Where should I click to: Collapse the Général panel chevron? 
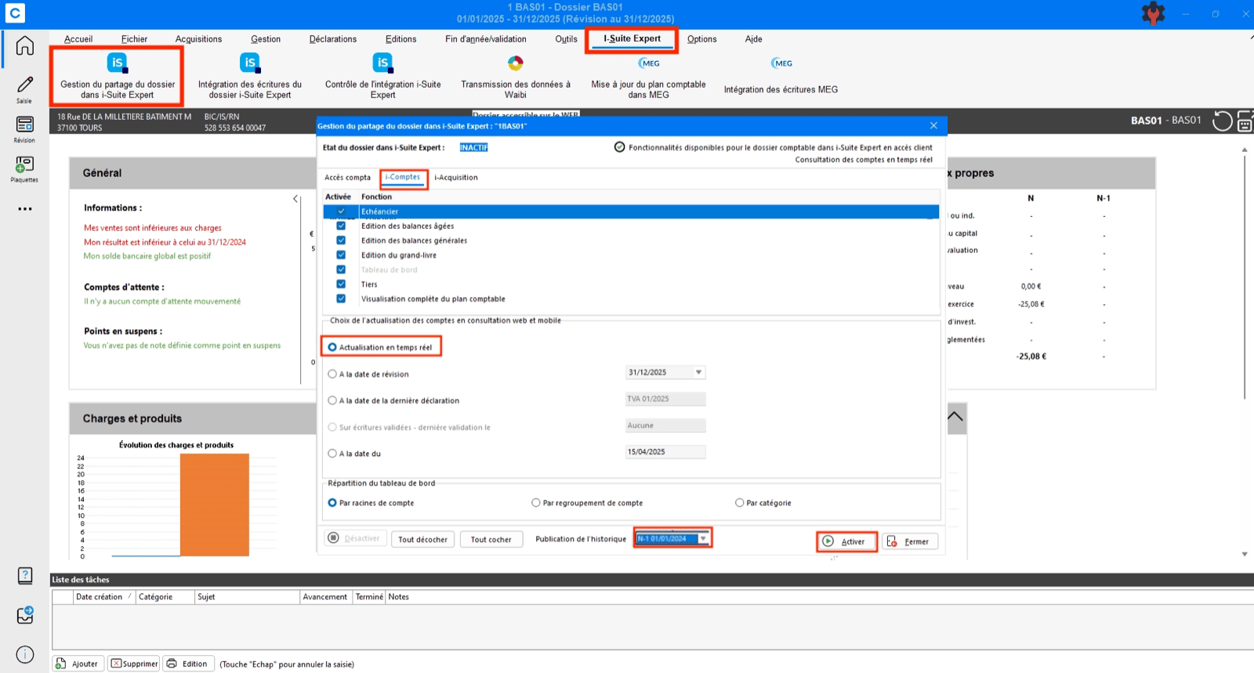pyautogui.click(x=295, y=199)
